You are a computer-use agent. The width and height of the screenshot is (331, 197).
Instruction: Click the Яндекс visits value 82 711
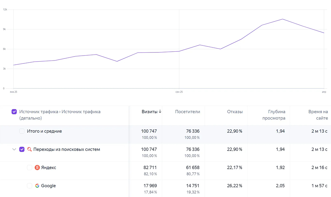150,167
